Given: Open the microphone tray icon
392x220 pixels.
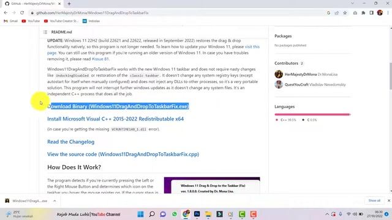Looking at the screenshot, I should tap(341, 214).
